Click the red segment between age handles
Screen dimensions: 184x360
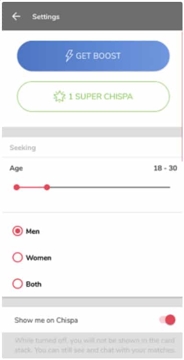click(32, 187)
